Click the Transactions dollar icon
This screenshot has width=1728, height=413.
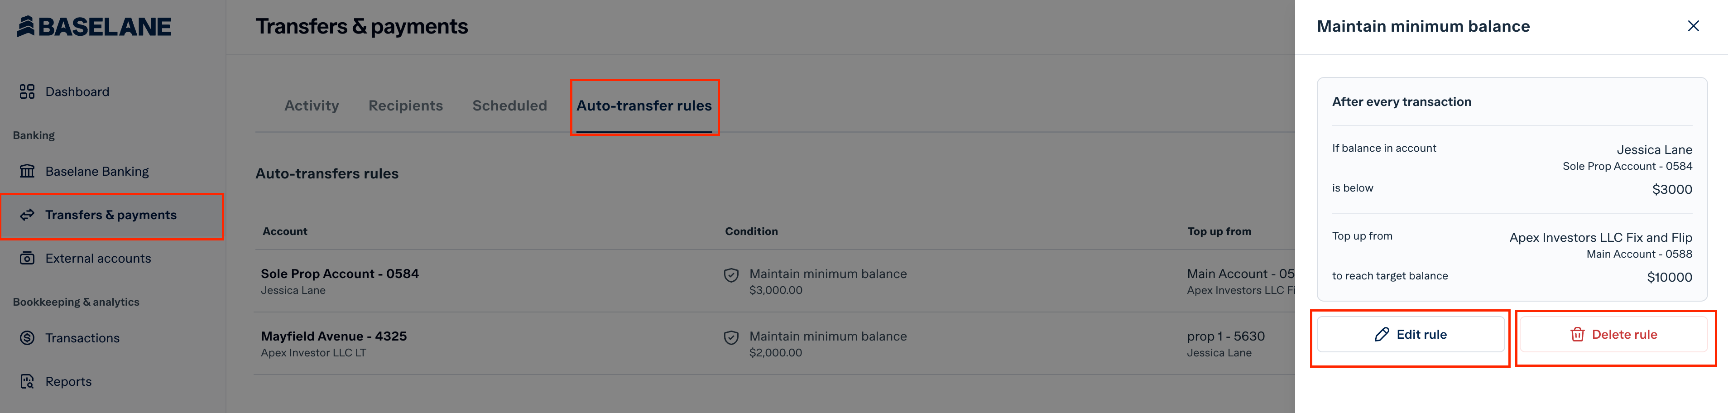27,338
